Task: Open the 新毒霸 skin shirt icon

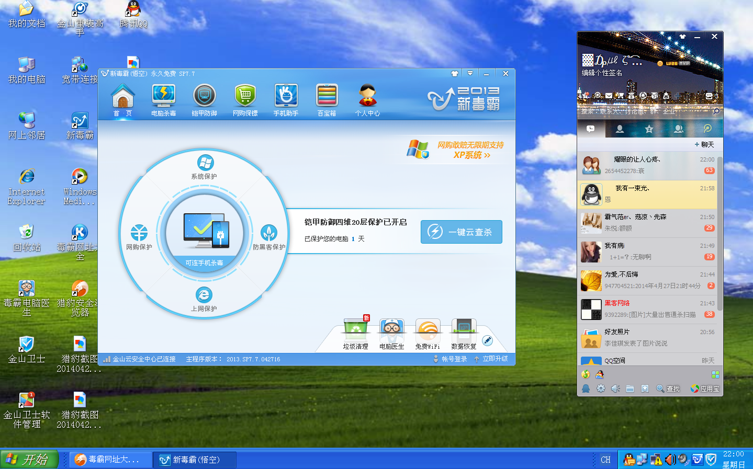Action: 455,74
